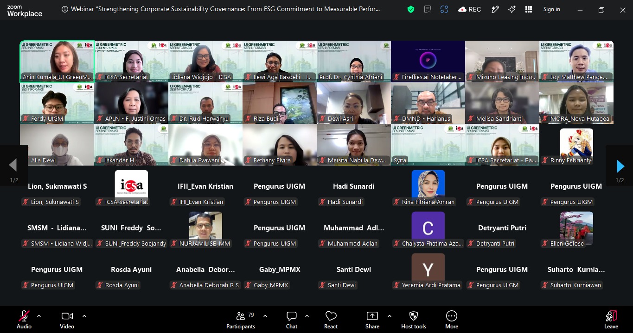Click muted mic icon on Joy Matthew Pange
Image resolution: width=633 pixels, height=333 pixels.
pyautogui.click(x=544, y=77)
